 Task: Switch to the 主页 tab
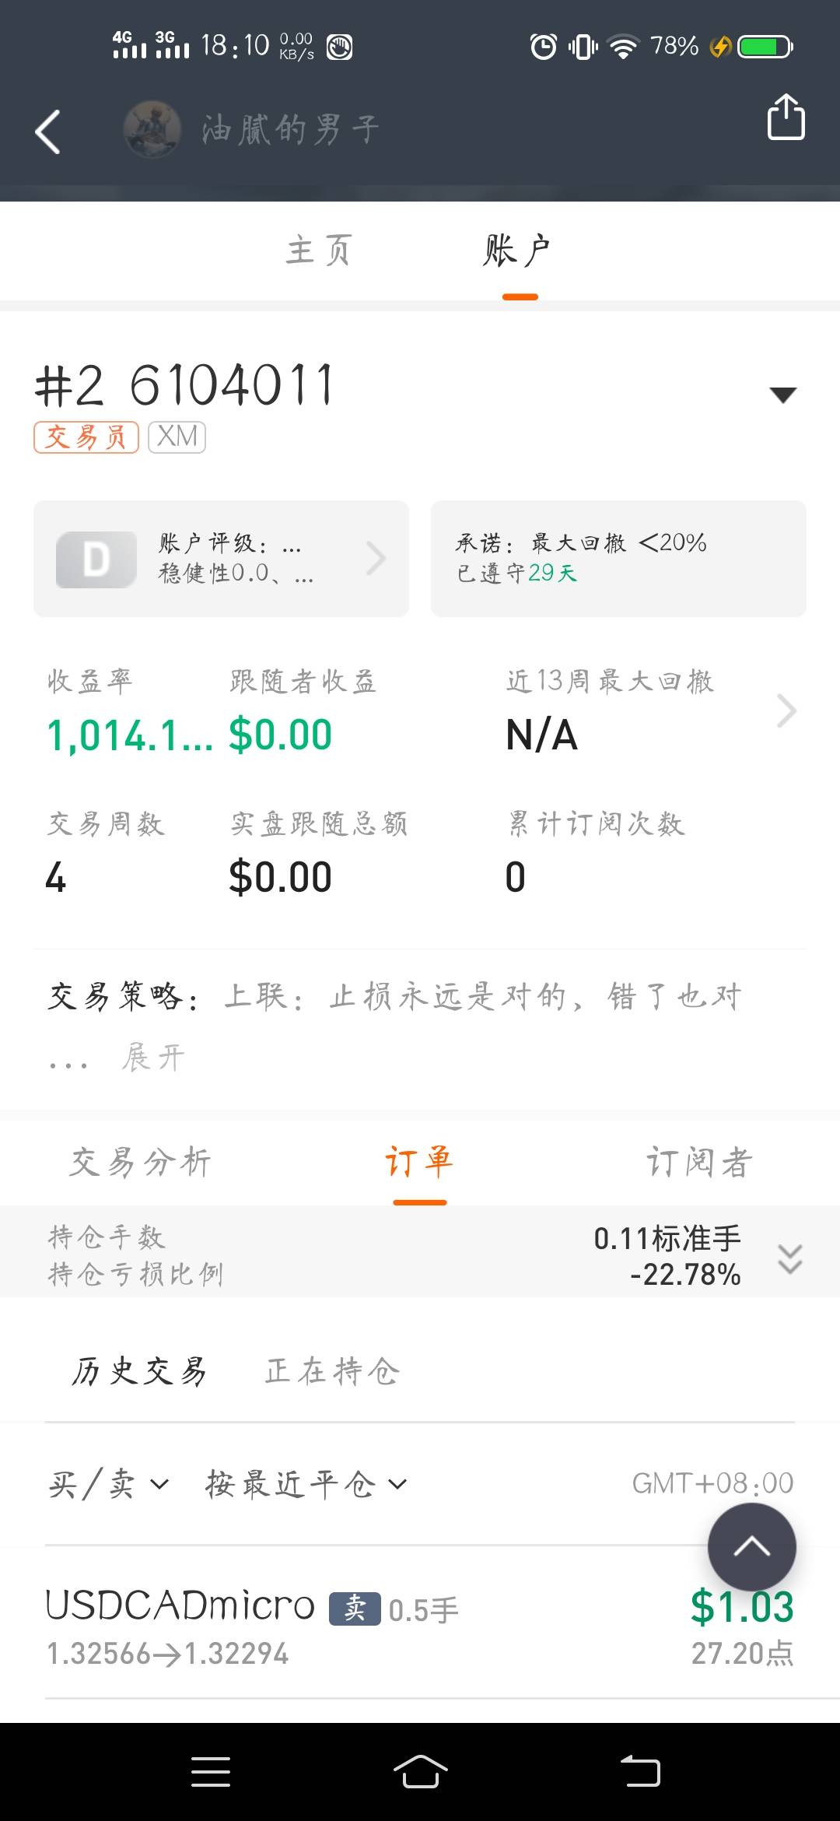(x=319, y=251)
